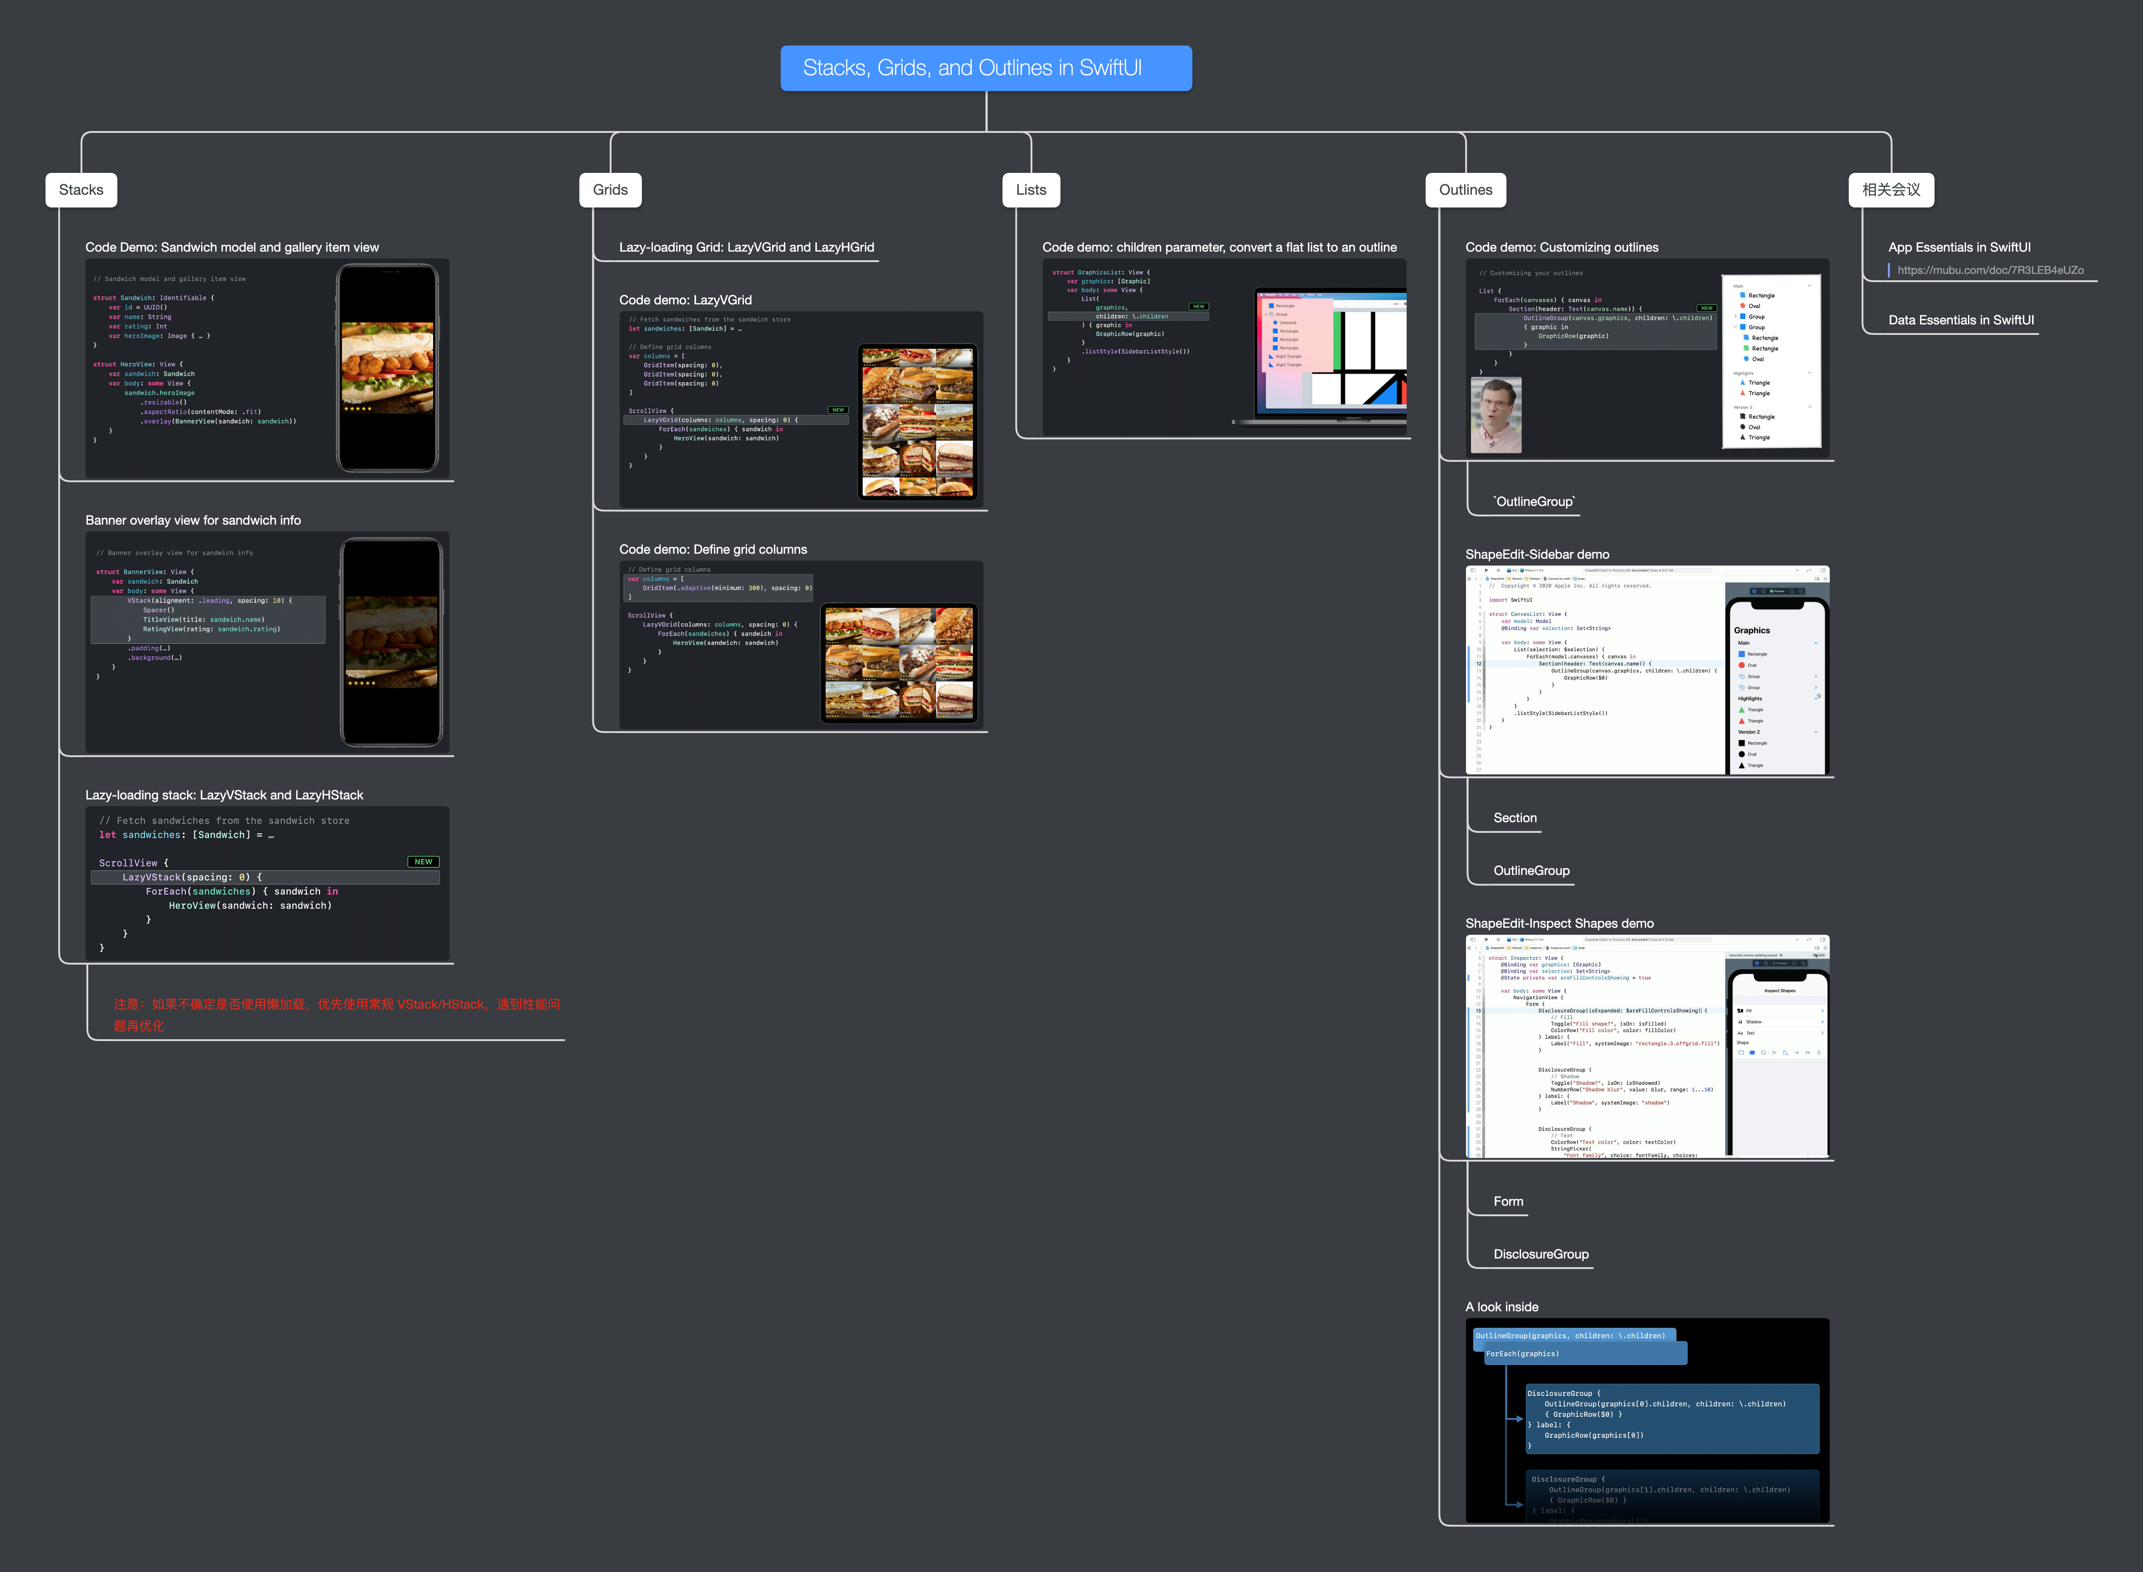Open the ShapeEdit-Inspect Shapes demo screenshot

pyautogui.click(x=1646, y=1046)
